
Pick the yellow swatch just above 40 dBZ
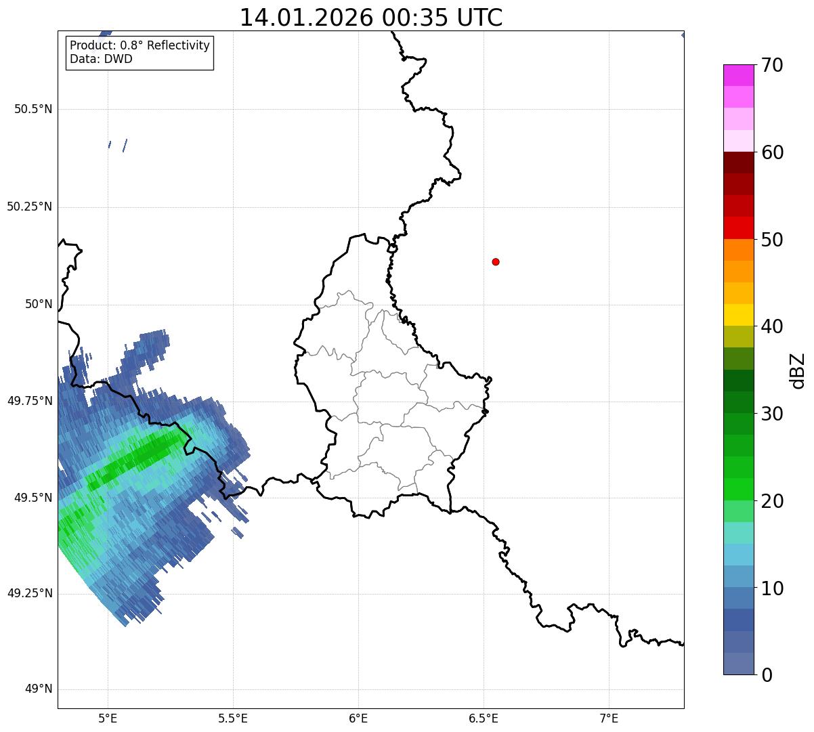click(x=738, y=316)
